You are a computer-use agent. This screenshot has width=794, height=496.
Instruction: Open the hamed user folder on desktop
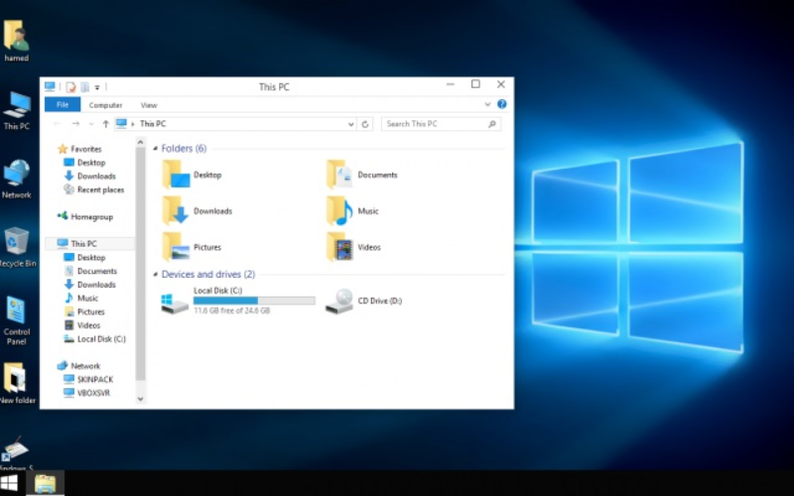pos(16,41)
